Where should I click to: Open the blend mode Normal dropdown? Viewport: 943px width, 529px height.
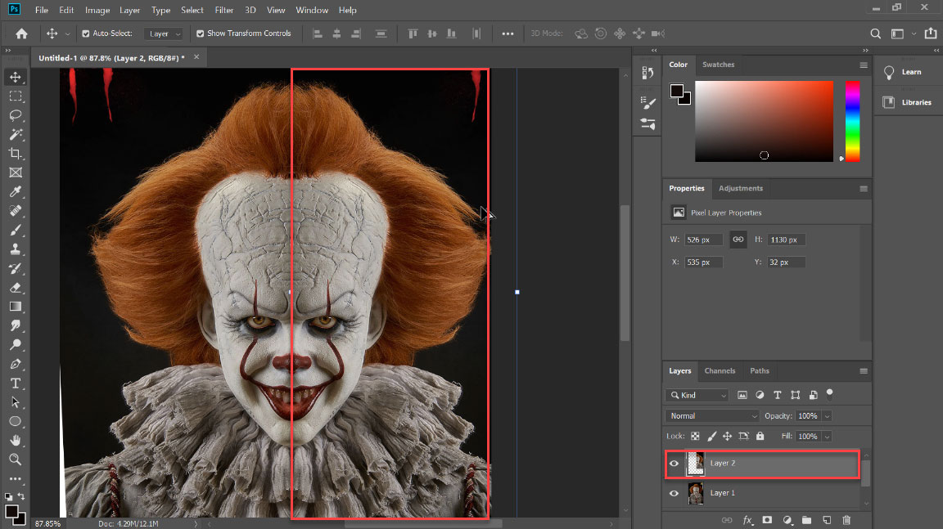(x=712, y=416)
